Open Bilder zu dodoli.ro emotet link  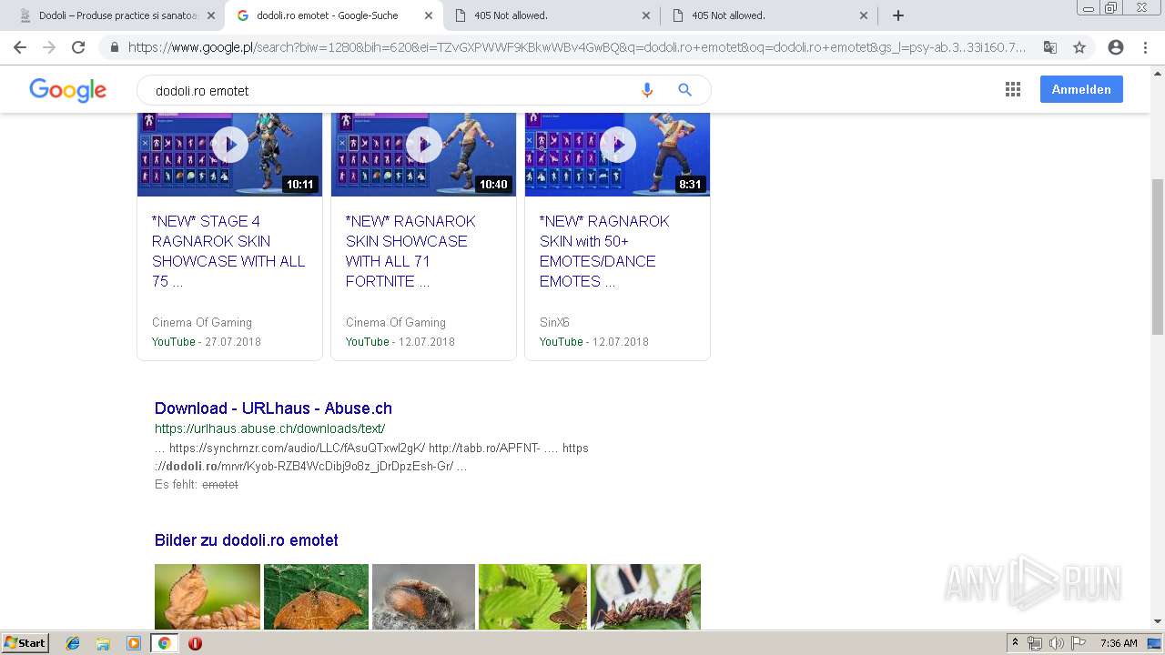[x=246, y=540]
